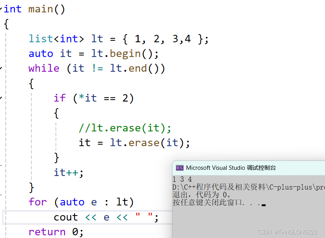Viewport: 325px width, 238px height.
Task: Click 'lt.end()' in the while condition
Action: 135,68
